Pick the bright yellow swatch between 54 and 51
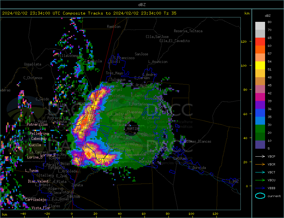The height and width of the screenshot is (218, 284). (x=260, y=65)
